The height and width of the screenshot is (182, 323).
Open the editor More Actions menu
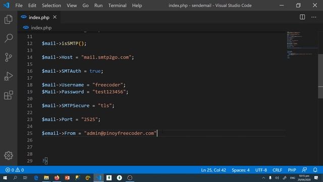click(314, 17)
